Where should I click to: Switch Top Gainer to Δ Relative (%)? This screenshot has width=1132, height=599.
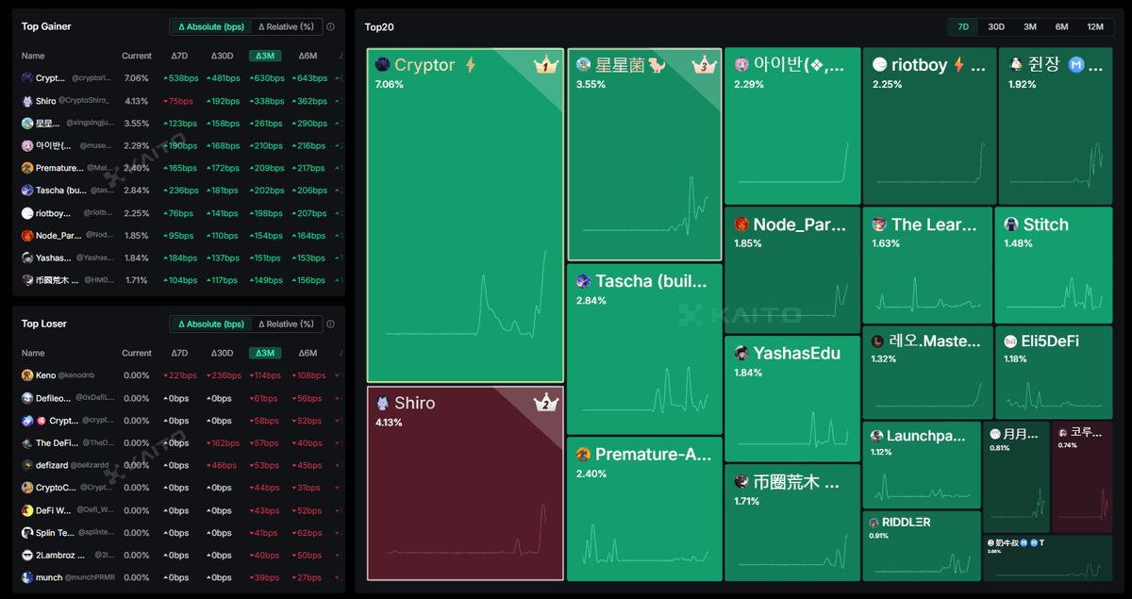point(286,27)
